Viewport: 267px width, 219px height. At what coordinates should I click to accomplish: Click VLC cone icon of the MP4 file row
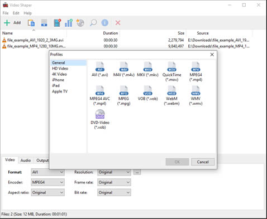point(4,46)
